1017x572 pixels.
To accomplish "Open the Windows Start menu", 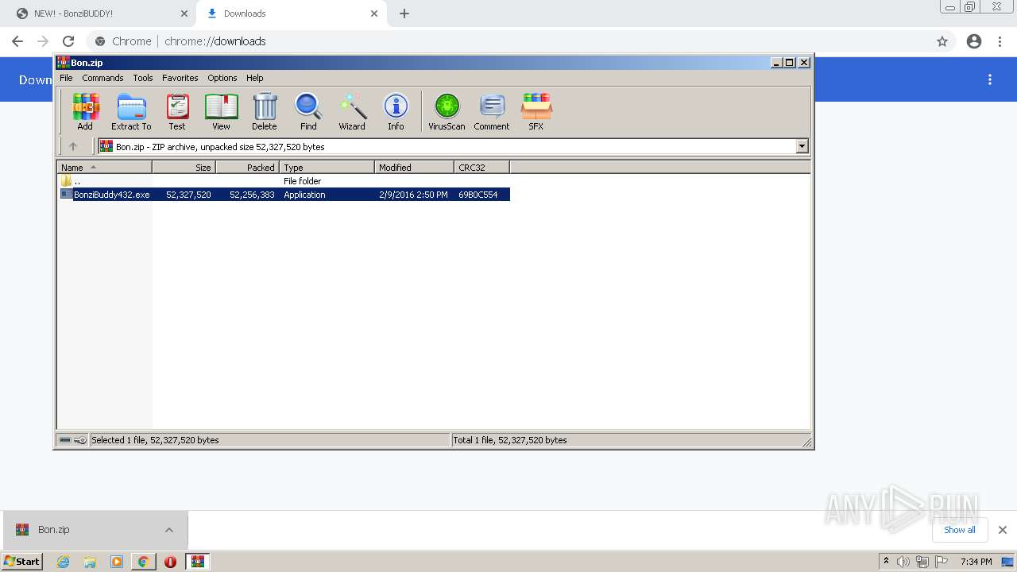I will pos(22,561).
